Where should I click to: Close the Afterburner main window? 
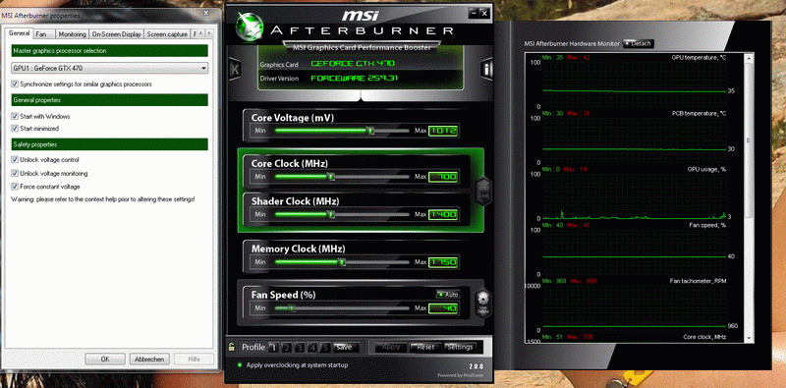click(483, 13)
